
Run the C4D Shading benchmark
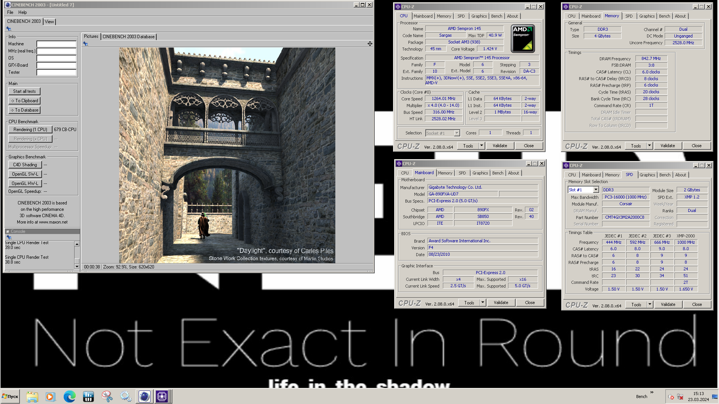[x=25, y=165]
